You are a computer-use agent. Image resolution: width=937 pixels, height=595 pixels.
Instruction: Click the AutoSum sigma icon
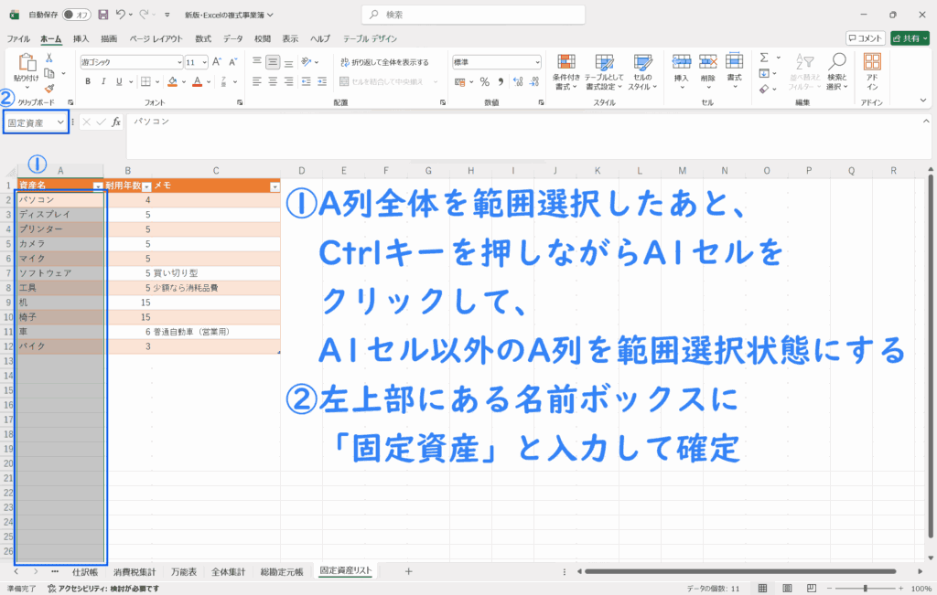pos(763,58)
